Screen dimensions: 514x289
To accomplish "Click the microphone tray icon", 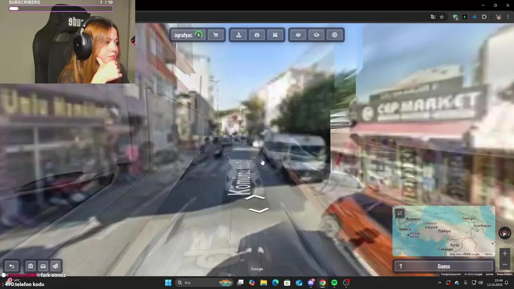I will click(465, 283).
